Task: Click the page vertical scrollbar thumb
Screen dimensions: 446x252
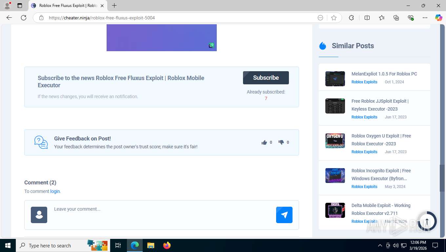Action: point(442,178)
